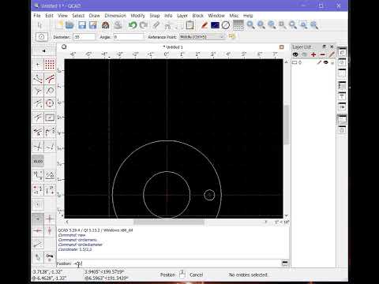The width and height of the screenshot is (379, 284).
Task: Click the orange square tab close icon
Action: coord(281,47)
